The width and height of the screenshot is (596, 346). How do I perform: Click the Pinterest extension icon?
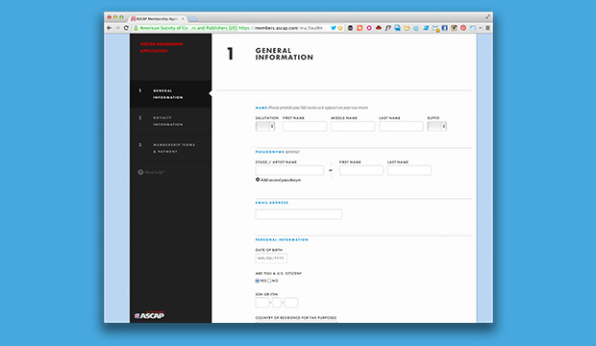click(x=463, y=28)
